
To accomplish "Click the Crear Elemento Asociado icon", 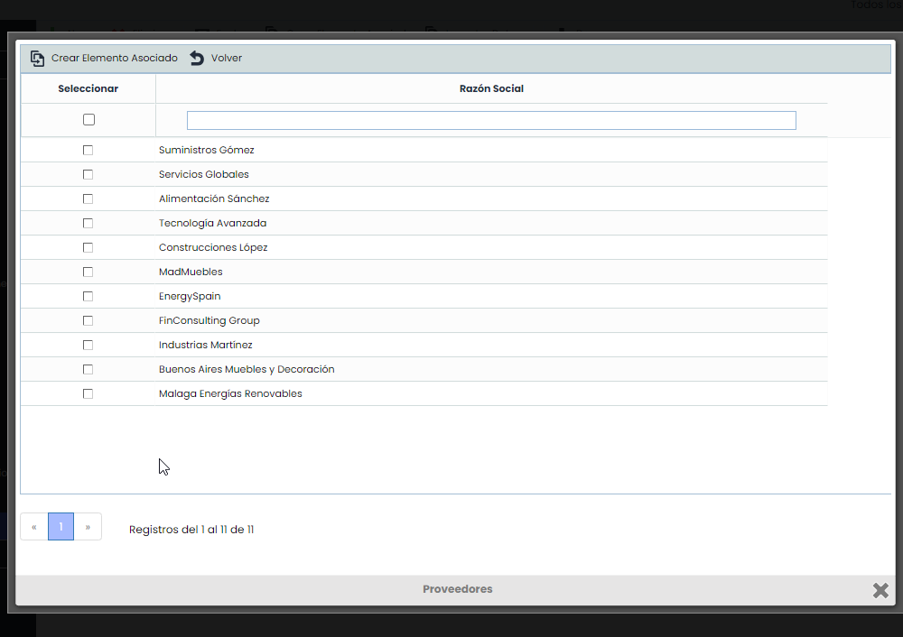I will (38, 59).
